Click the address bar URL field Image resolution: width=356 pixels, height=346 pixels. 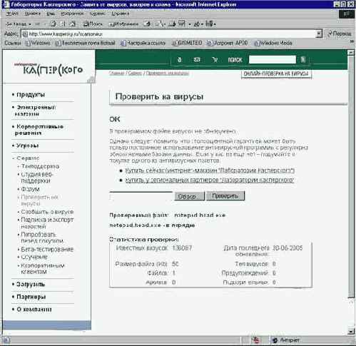pyautogui.click(x=169, y=34)
